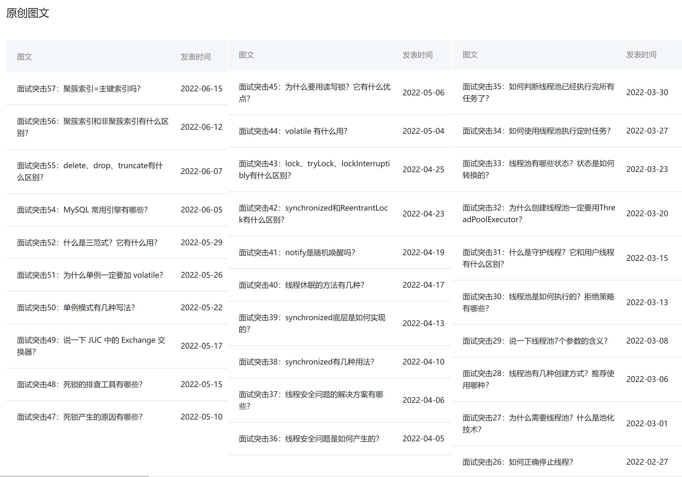Open article 面试突击32 ThreadPoolExecutor
Image resolution: width=682 pixels, height=477 pixels.
click(539, 213)
